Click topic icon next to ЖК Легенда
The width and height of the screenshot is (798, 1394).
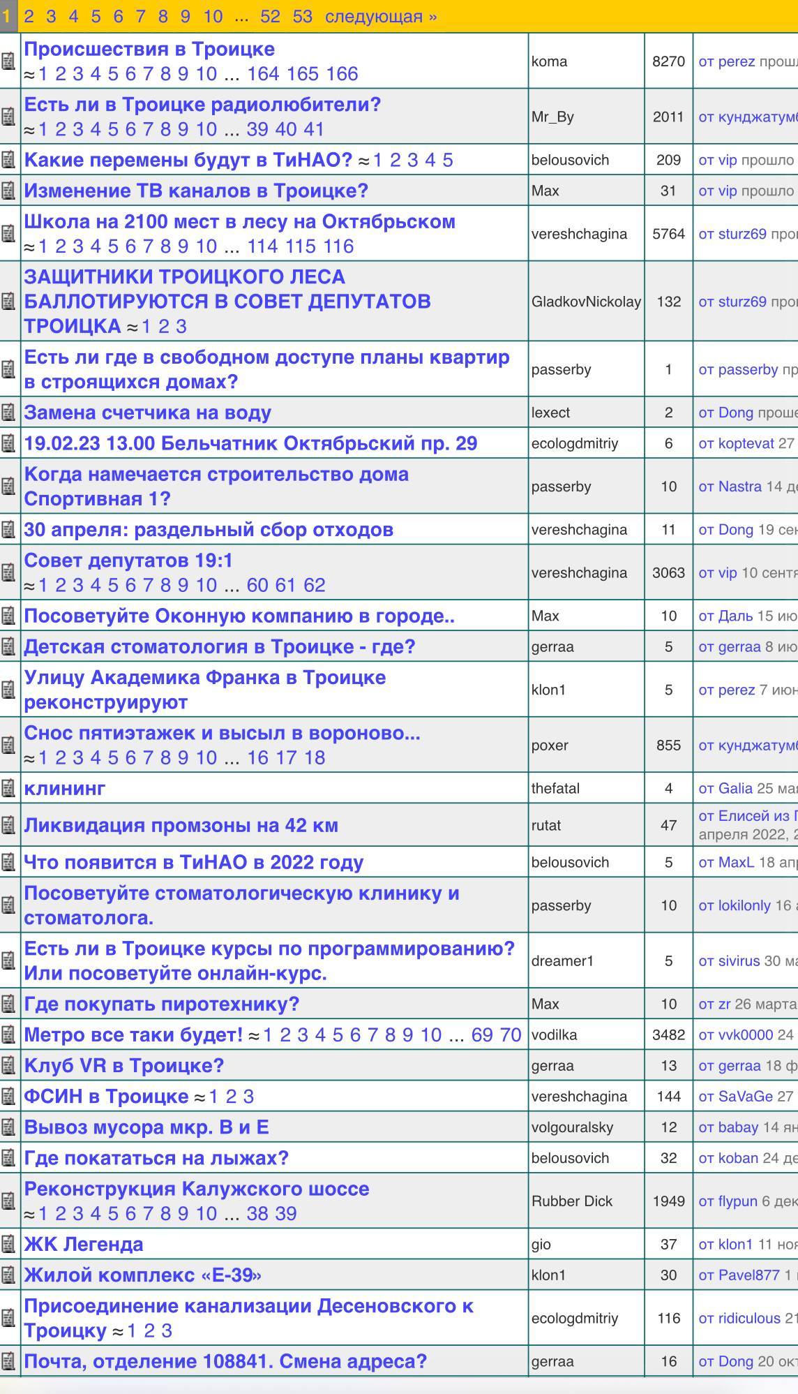pyautogui.click(x=8, y=1244)
